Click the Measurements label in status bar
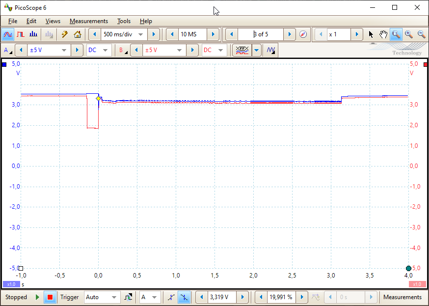Screen dimensions: 429x306 point(402,297)
